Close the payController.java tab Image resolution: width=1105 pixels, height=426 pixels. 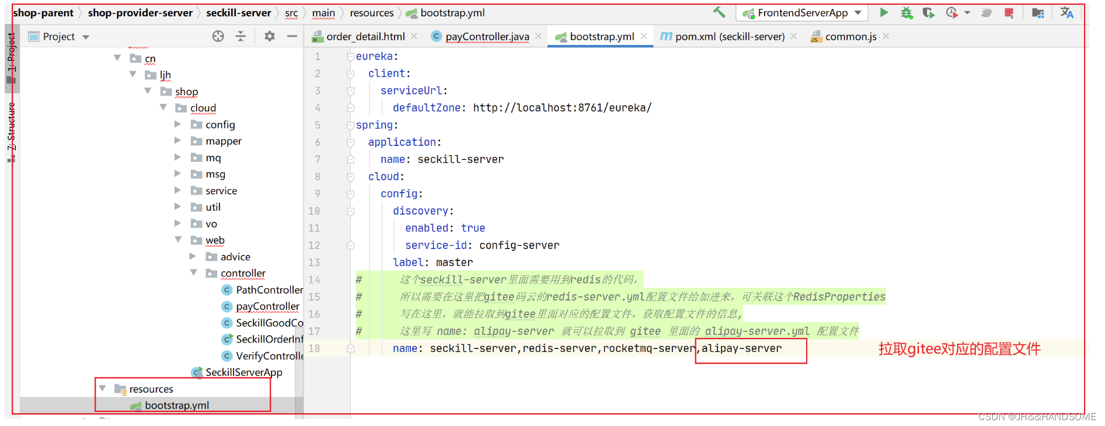[x=538, y=36]
